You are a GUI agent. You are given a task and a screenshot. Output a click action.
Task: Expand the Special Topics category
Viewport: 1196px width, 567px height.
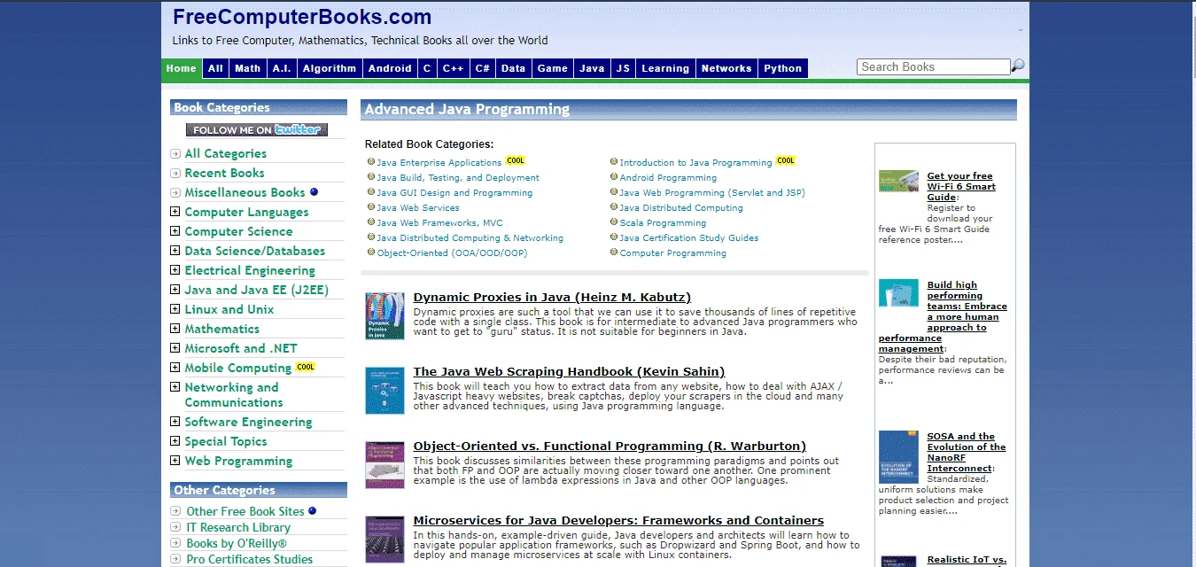[x=175, y=441]
